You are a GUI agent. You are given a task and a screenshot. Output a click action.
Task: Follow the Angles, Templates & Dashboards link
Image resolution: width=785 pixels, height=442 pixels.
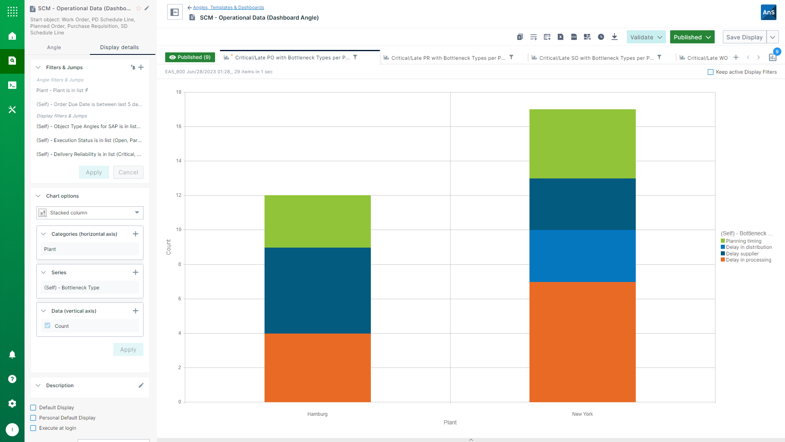click(228, 7)
